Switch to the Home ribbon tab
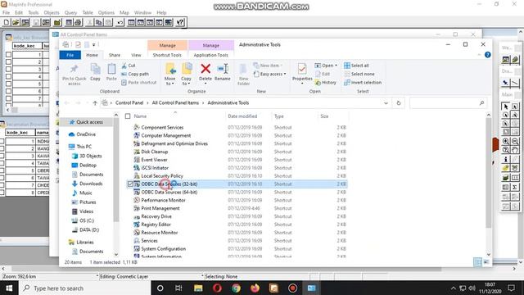 pos(92,55)
